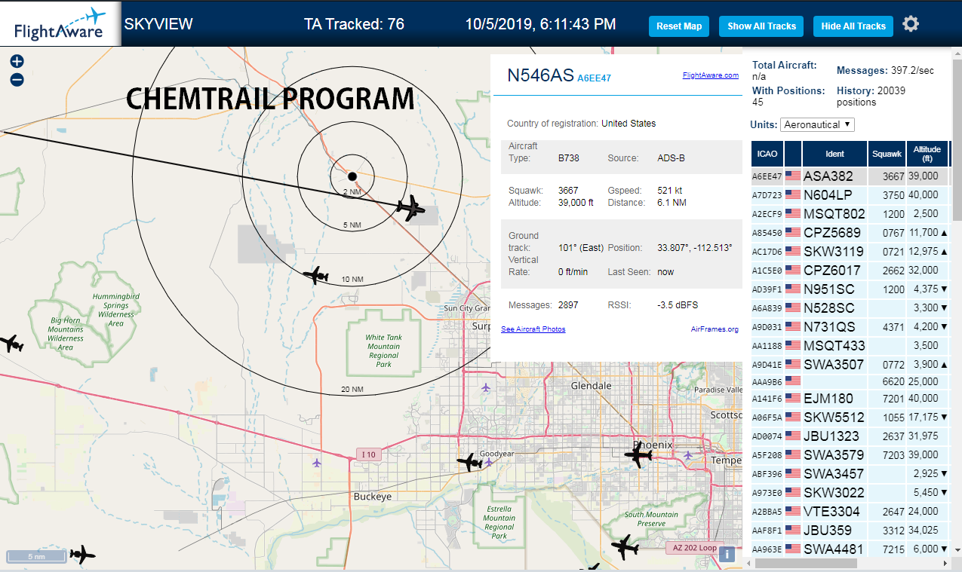Select the N528SC aircraft row

point(850,308)
